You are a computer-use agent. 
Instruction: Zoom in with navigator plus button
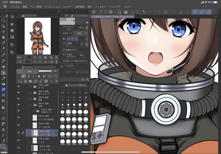point(40,57)
